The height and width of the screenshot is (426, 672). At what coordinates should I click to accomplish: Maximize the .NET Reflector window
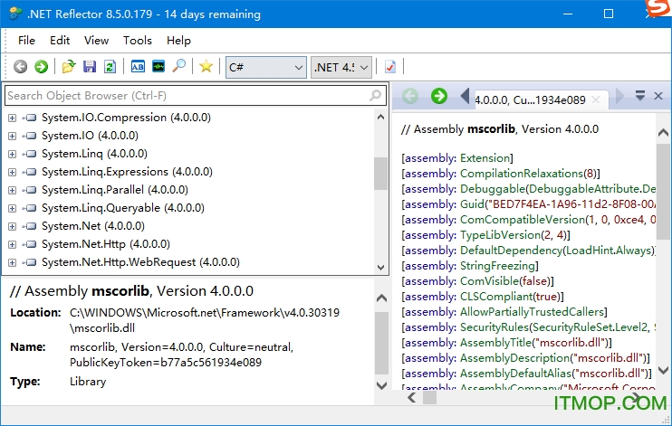(x=609, y=14)
